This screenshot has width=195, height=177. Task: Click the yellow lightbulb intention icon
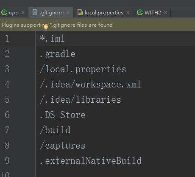[46, 28]
